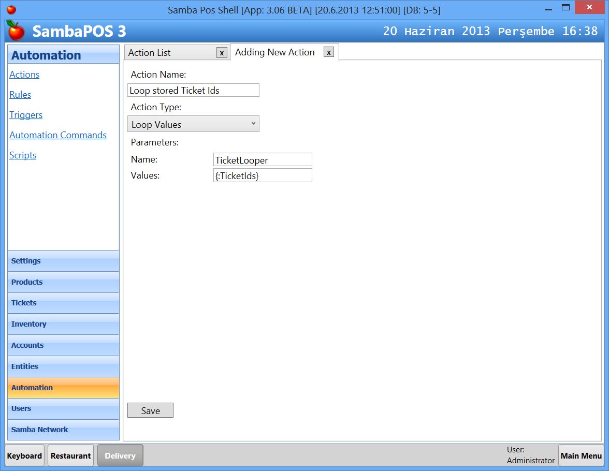Switch to the Restaurant department
The image size is (609, 471).
click(x=70, y=455)
